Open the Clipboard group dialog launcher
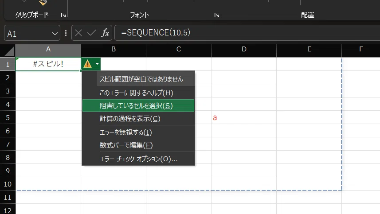 63,15
